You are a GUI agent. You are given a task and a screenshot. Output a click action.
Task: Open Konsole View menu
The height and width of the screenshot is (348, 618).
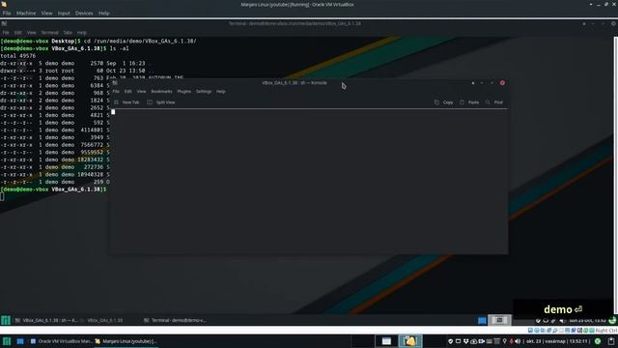click(141, 91)
